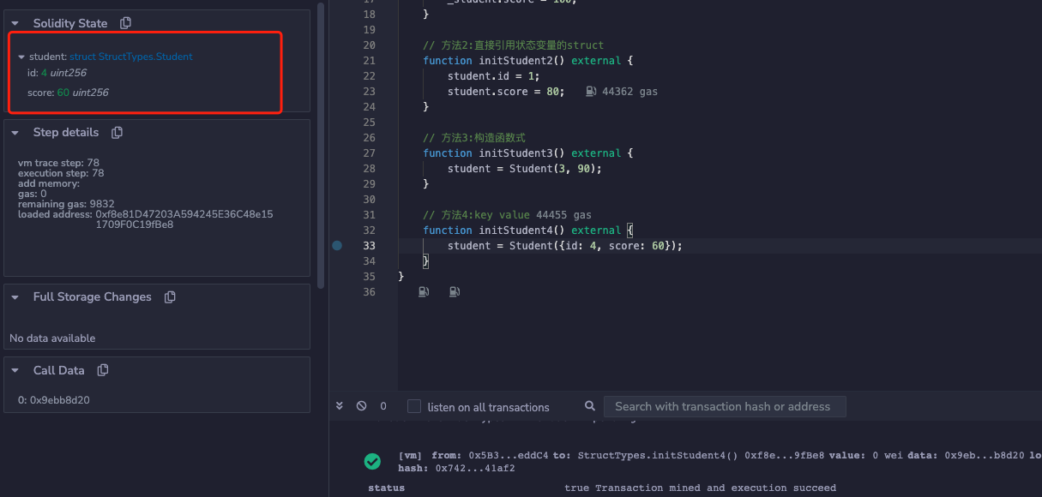This screenshot has width=1042, height=497.
Task: Collapse the Full Storage Changes section
Action: (15, 298)
